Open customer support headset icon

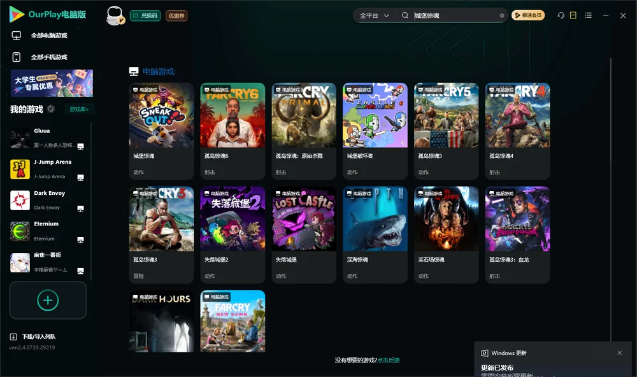click(x=561, y=15)
